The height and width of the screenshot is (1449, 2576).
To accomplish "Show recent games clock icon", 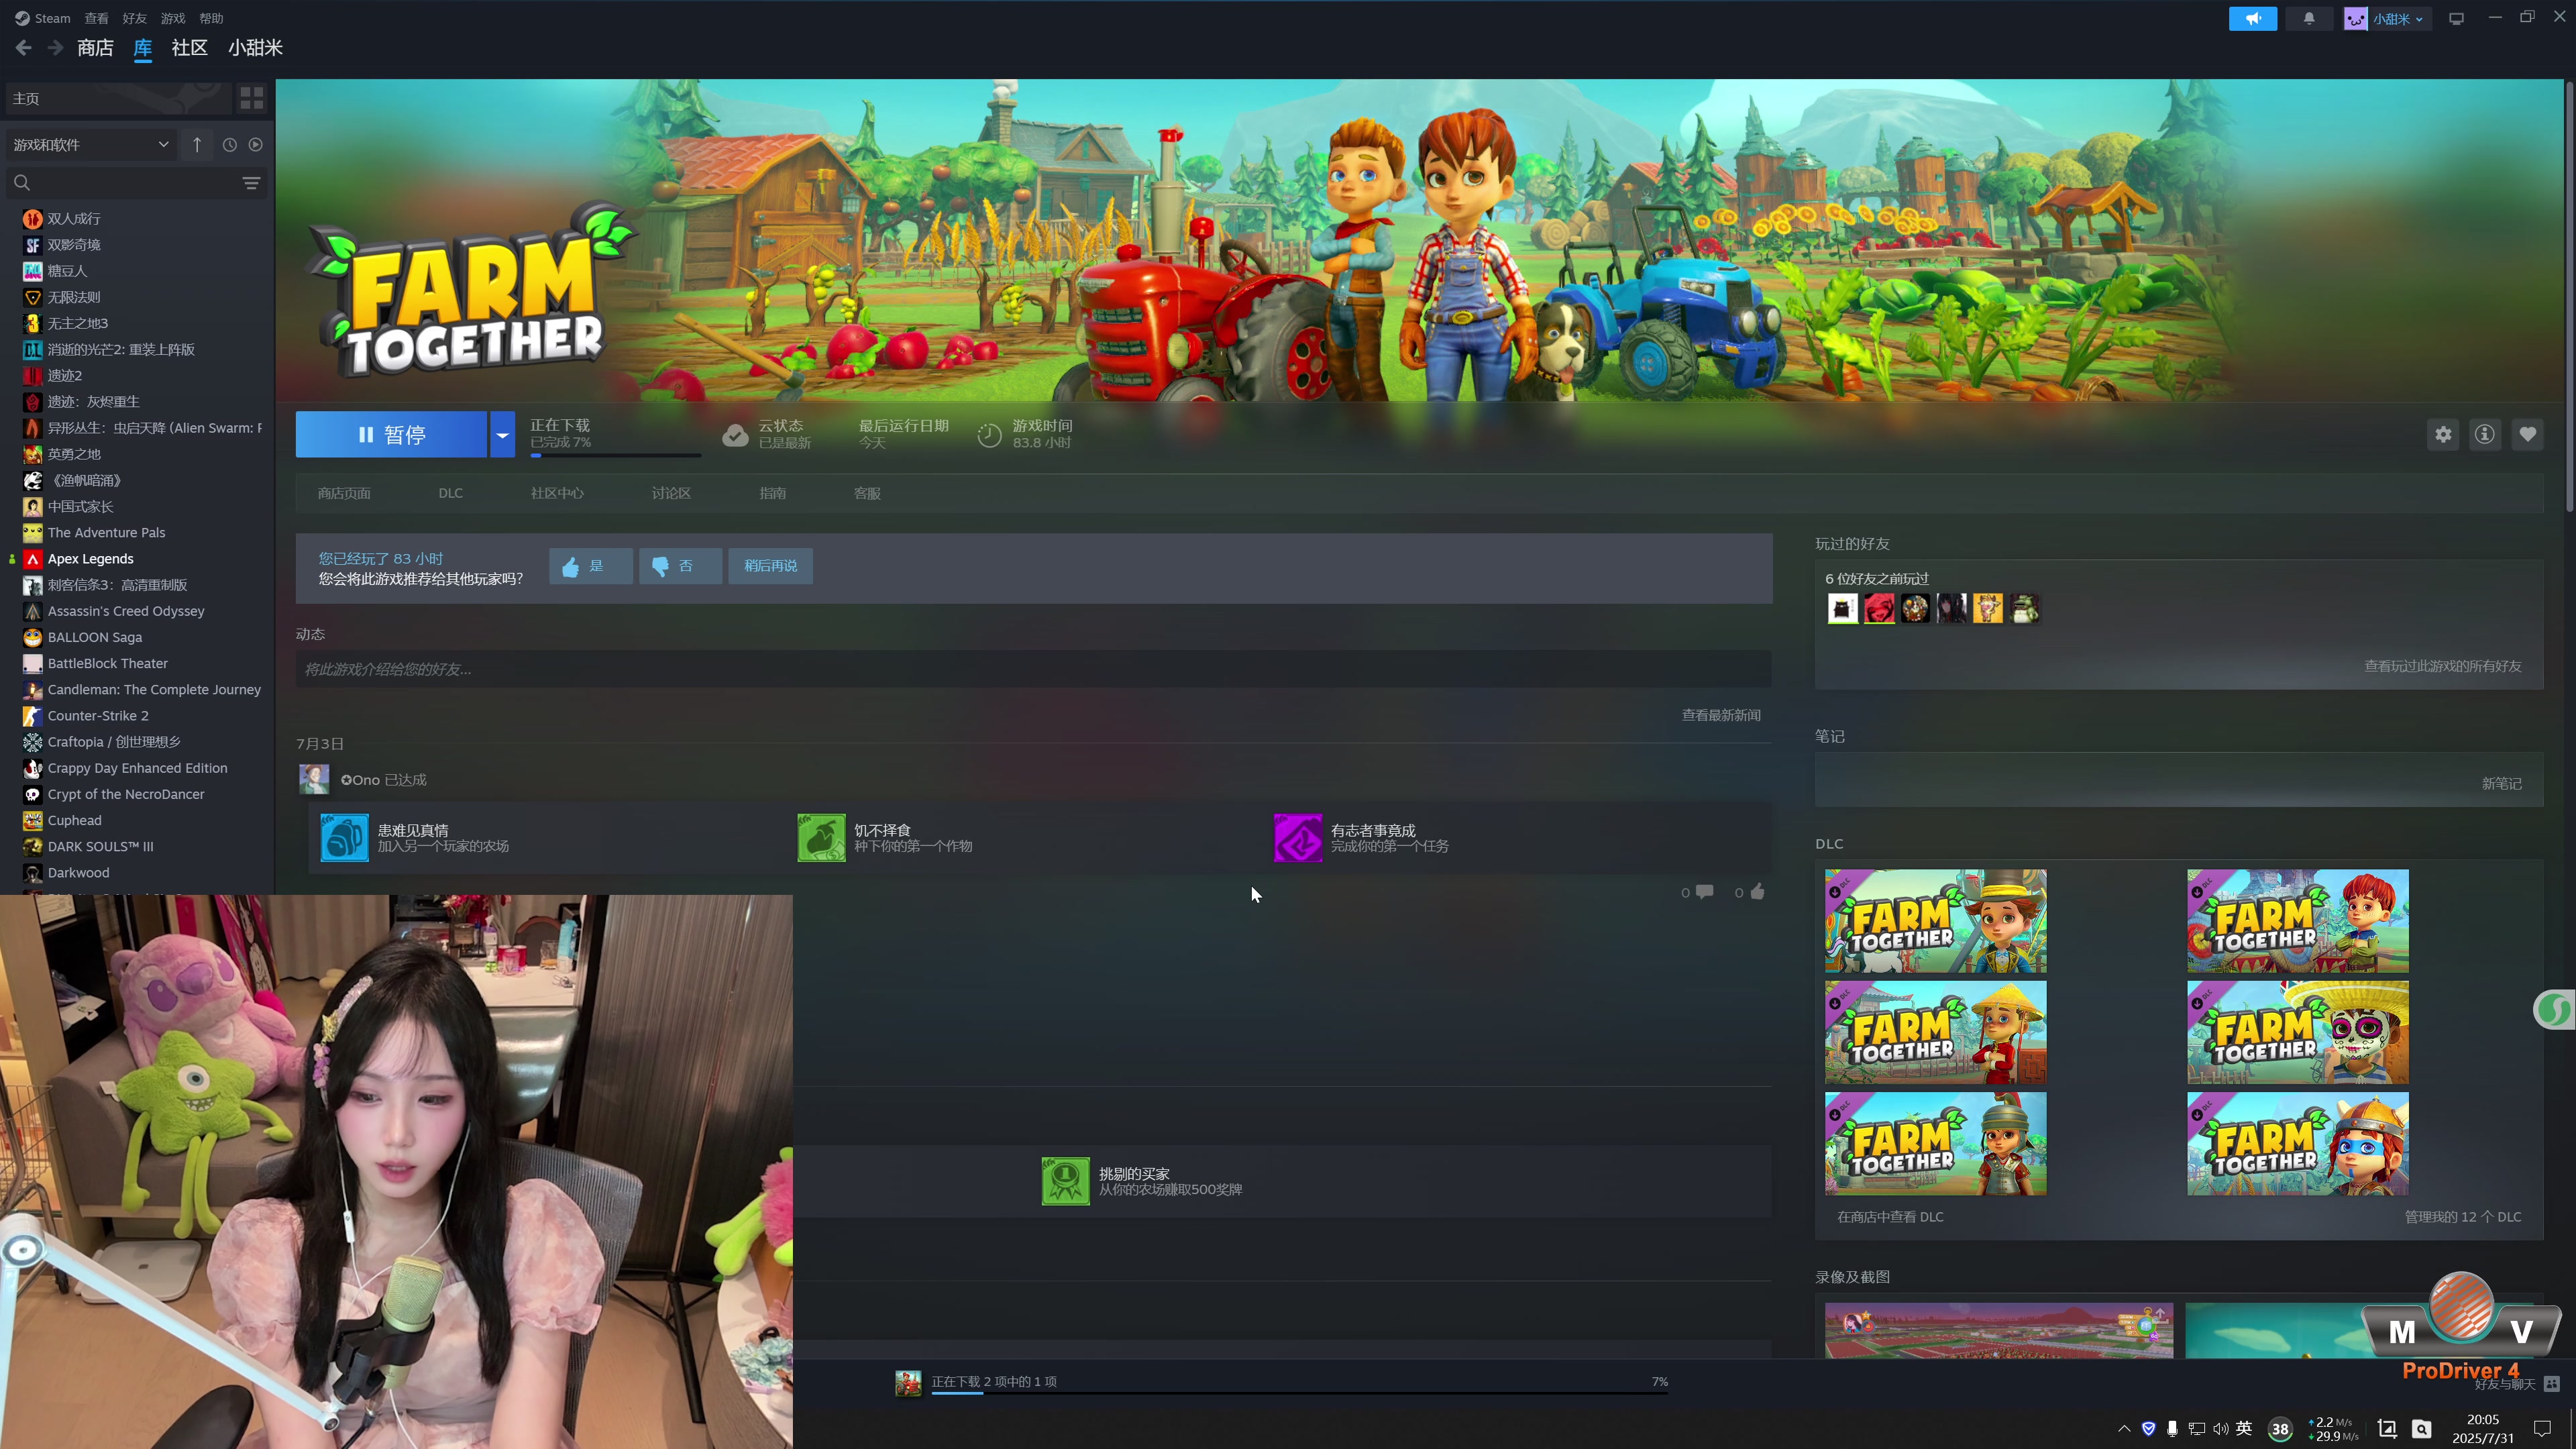I will 230,145.
